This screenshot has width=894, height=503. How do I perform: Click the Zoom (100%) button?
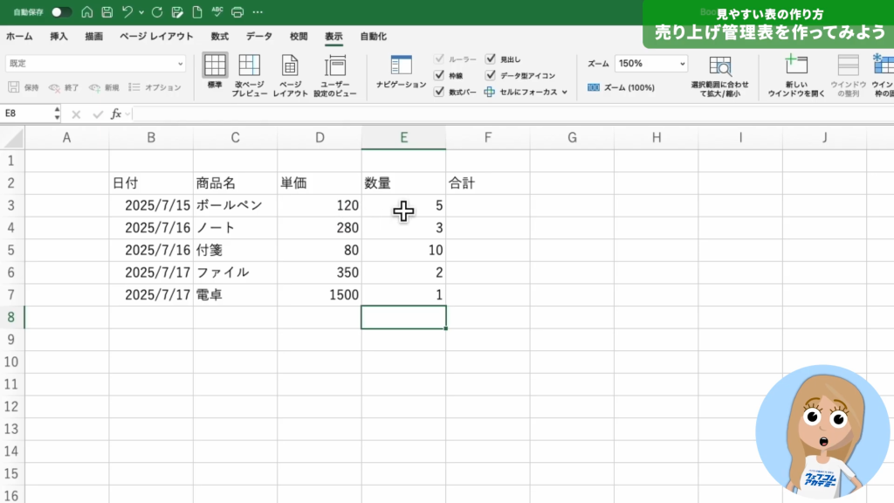621,87
